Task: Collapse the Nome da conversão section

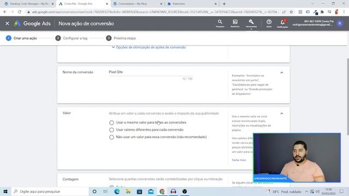Action: click(281, 72)
